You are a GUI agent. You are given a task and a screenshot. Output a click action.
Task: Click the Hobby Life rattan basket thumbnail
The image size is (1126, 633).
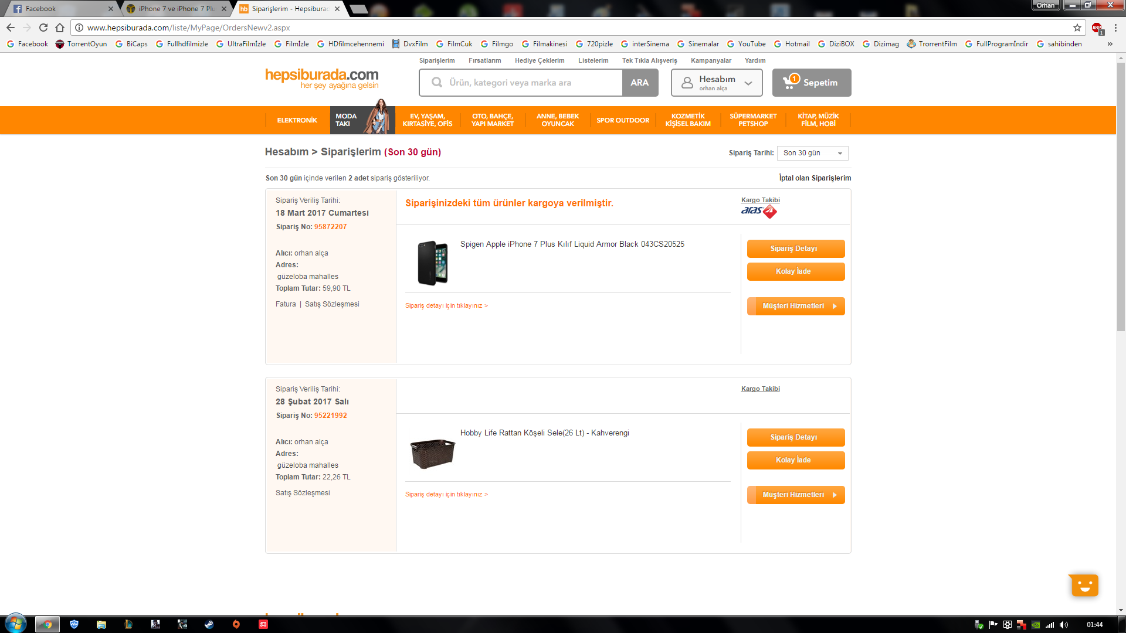click(x=433, y=454)
